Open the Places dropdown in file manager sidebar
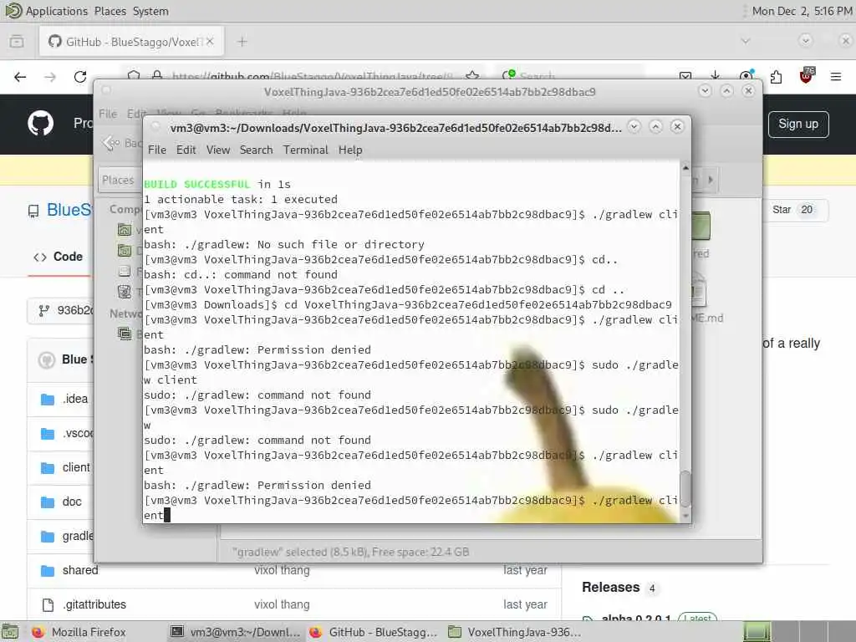Image resolution: width=856 pixels, height=642 pixels. pos(119,181)
